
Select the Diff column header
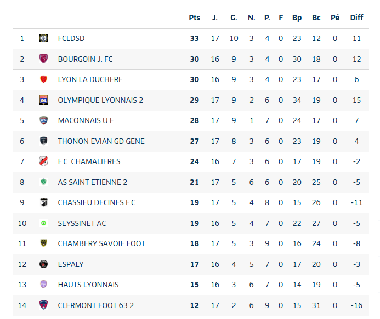point(356,18)
